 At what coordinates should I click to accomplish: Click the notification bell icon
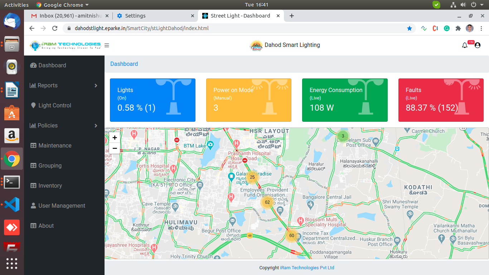coord(465,45)
